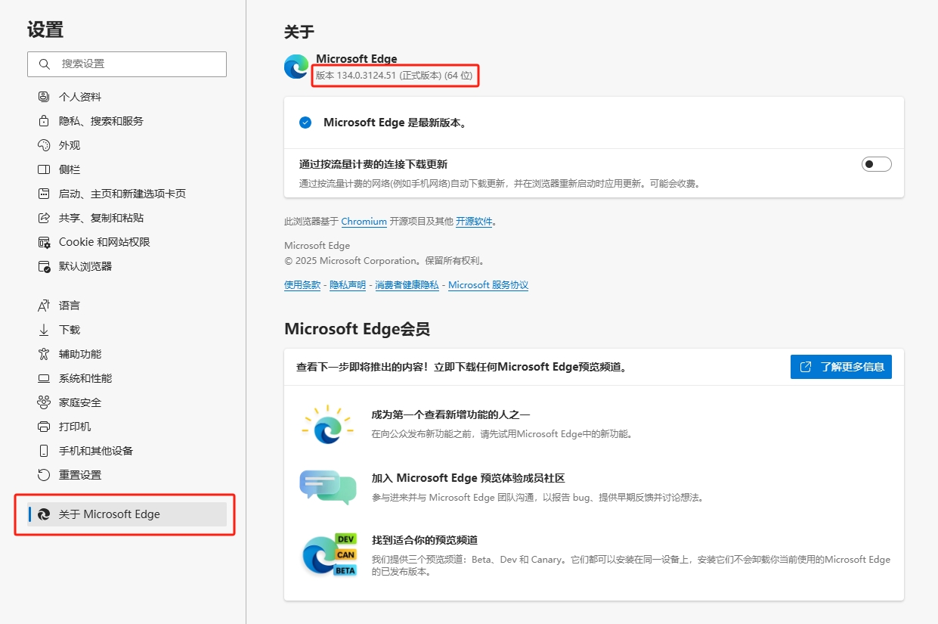Open the 开源软件 link
This screenshot has height=624, width=938.
474,222
